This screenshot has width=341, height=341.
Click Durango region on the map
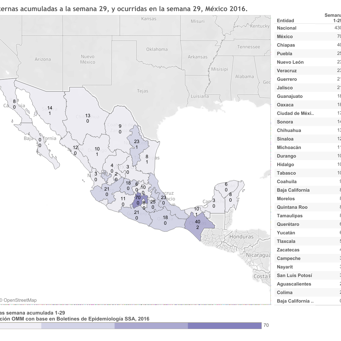(97, 148)
